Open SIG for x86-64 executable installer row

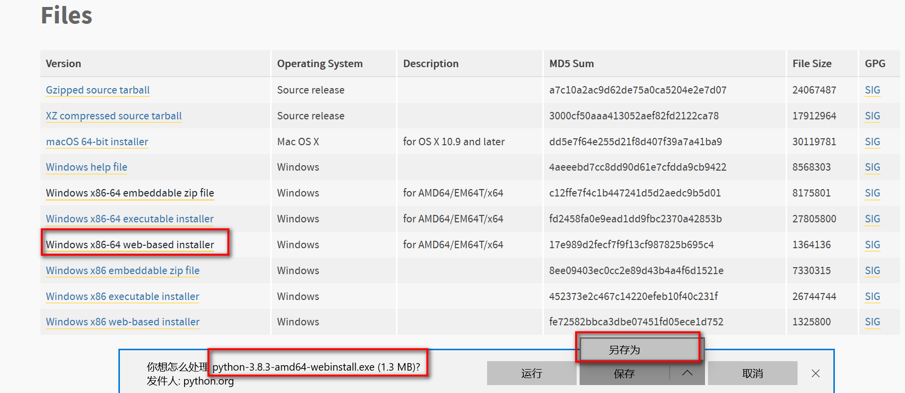click(872, 219)
